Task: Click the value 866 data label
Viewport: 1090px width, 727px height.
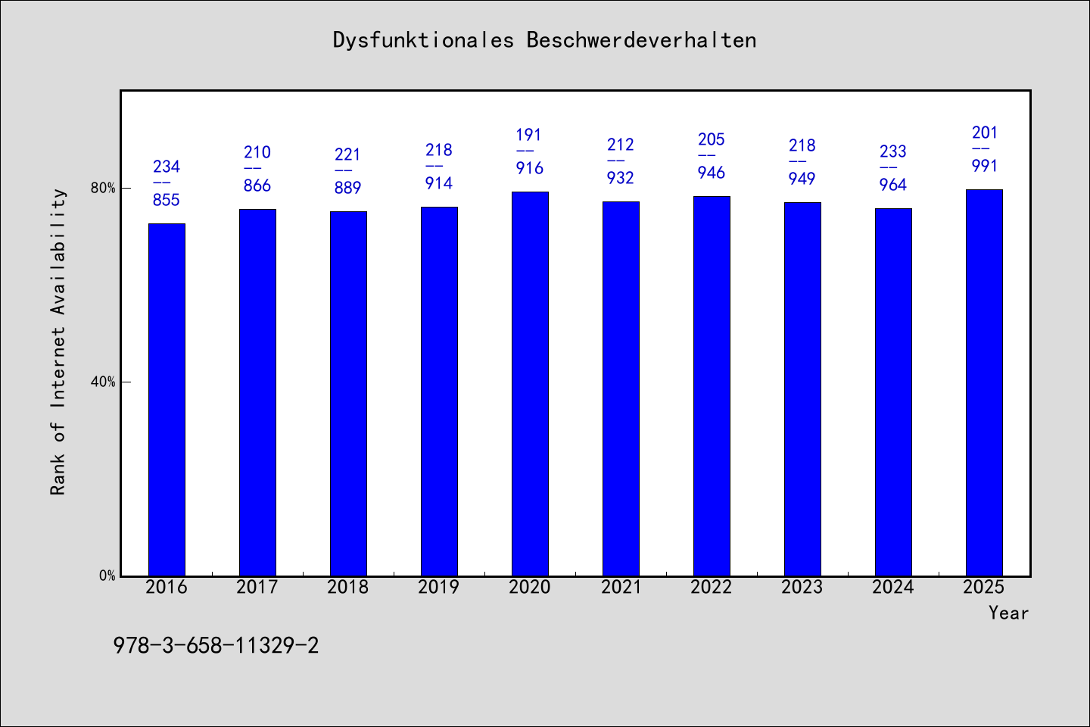Action: pos(257,186)
